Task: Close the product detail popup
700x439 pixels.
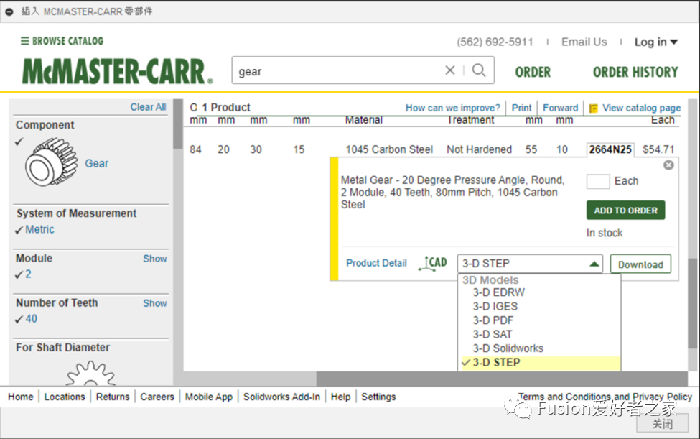Action: pyautogui.click(x=668, y=165)
